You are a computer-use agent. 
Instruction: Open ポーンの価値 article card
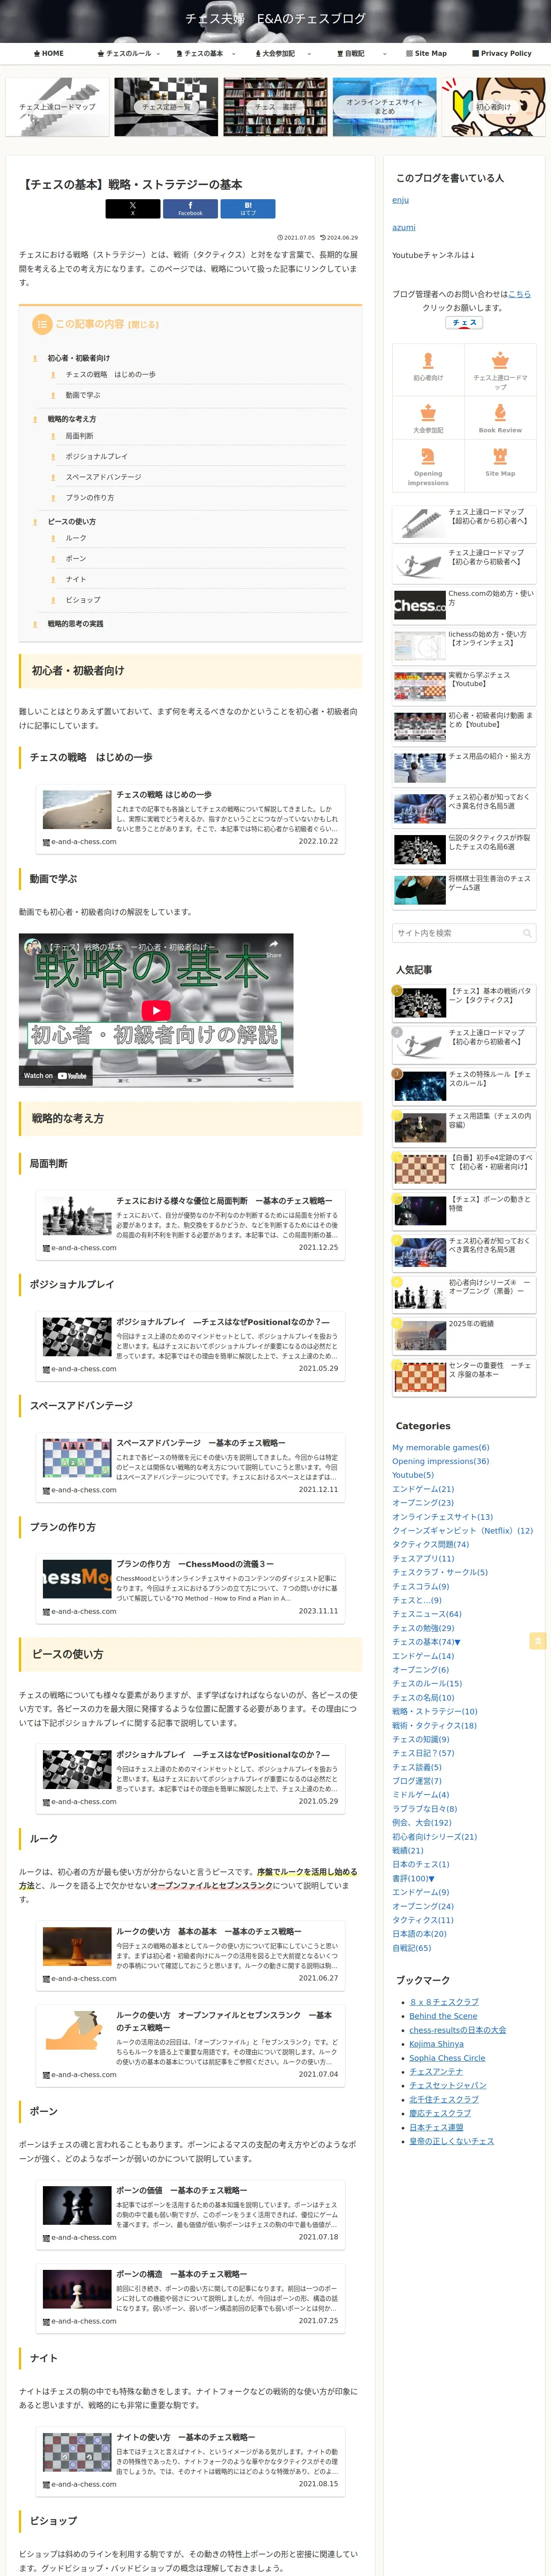coord(190,2215)
